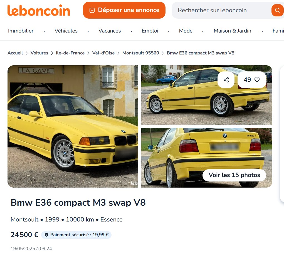Open Maison & Jardin category

click(x=232, y=31)
